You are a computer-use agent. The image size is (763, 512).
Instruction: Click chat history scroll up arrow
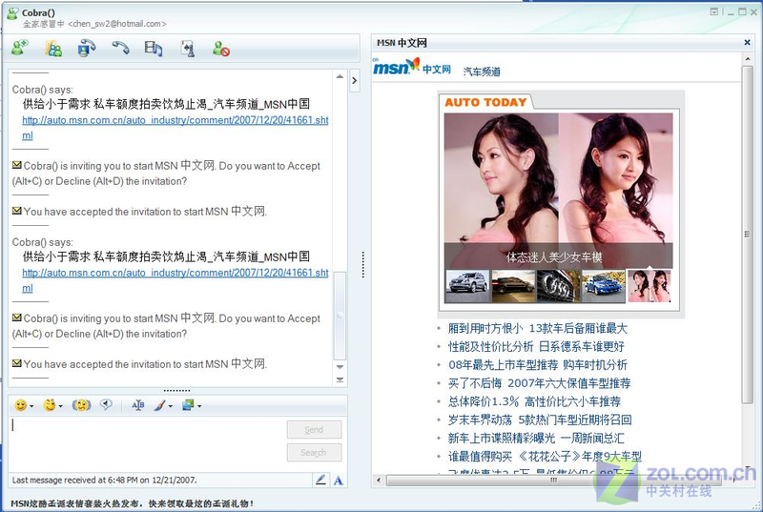tap(340, 77)
